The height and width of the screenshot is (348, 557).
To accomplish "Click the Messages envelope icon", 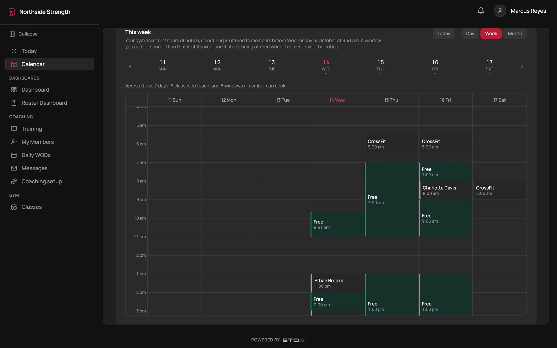I will coord(14,168).
